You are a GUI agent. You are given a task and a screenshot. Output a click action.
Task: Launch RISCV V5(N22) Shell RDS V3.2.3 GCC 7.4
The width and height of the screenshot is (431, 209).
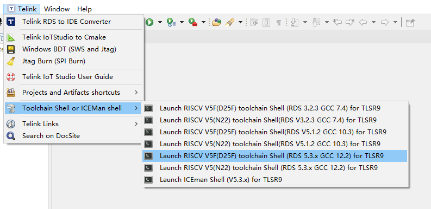pyautogui.click(x=274, y=120)
